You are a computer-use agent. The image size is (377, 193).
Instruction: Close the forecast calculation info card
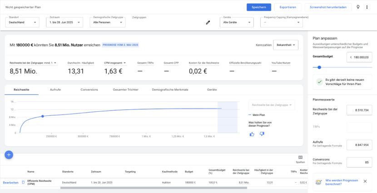365,181
